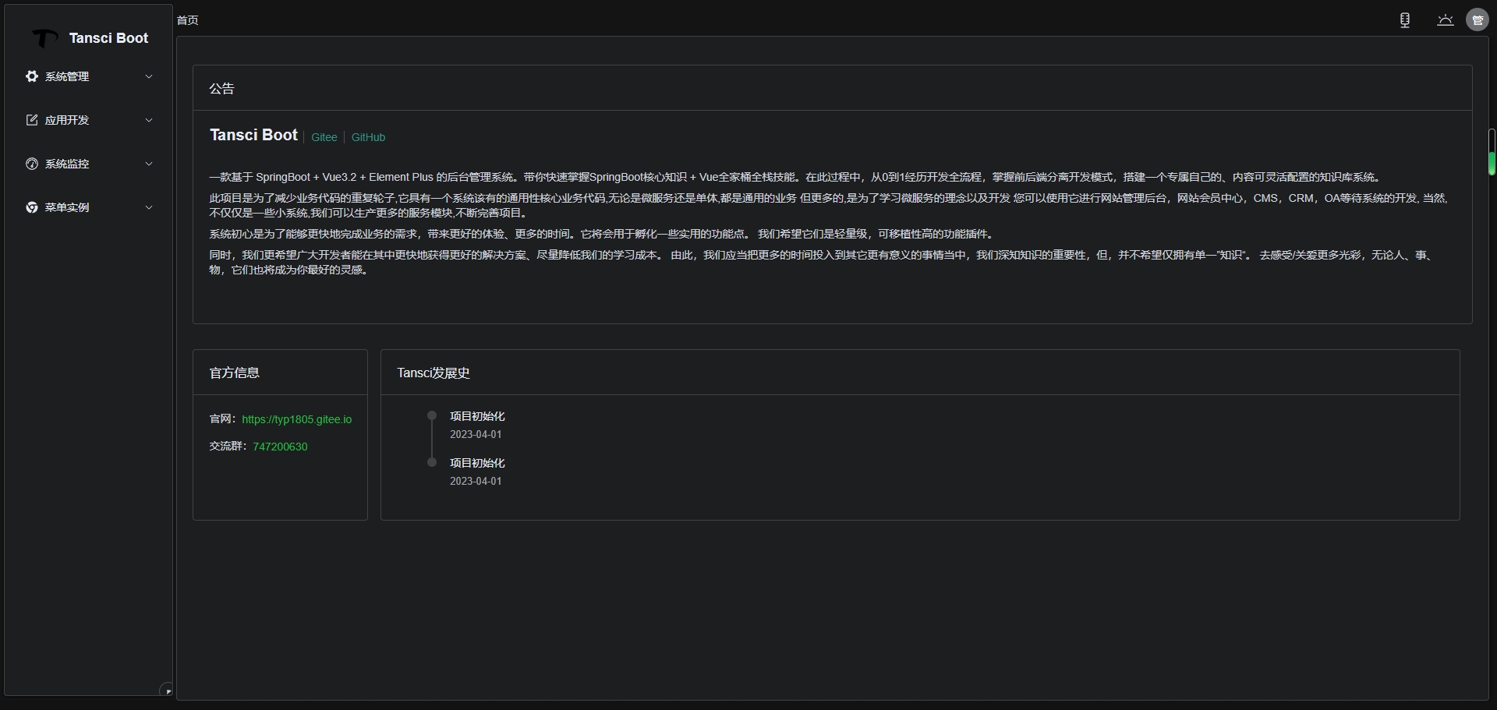This screenshot has height=710, width=1497.
Task: Open the 应用开发 sidebar menu
Action: (x=89, y=120)
